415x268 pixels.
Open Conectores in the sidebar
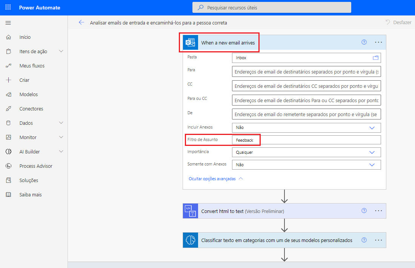coord(31,109)
